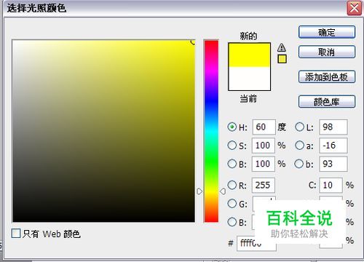
Task: Select the Lab b radio button
Action: tap(299, 164)
